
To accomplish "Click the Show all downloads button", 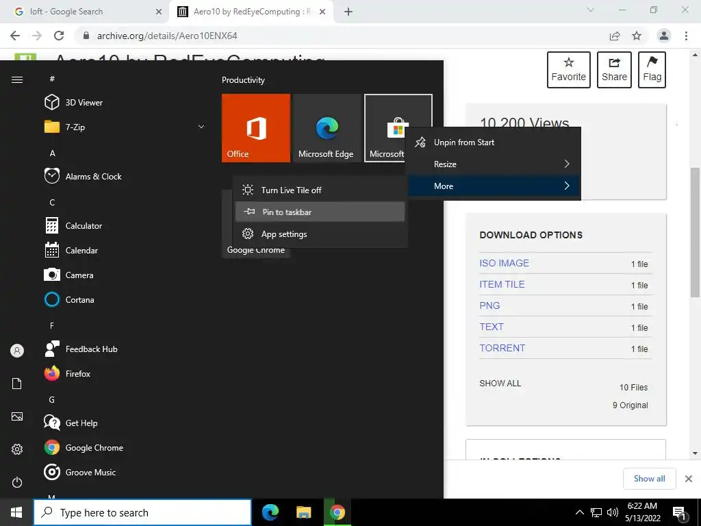I will click(x=649, y=479).
